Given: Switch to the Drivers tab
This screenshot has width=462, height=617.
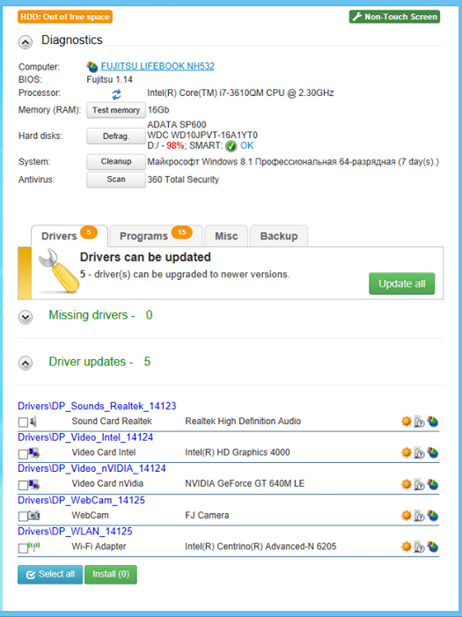Looking at the screenshot, I should [x=70, y=236].
